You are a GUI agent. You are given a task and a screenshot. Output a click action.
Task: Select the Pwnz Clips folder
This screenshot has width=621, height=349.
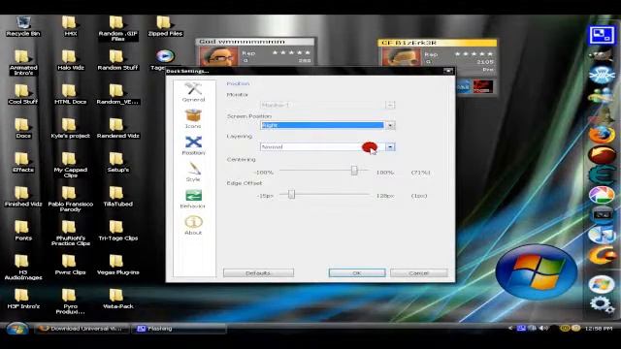[x=71, y=265]
